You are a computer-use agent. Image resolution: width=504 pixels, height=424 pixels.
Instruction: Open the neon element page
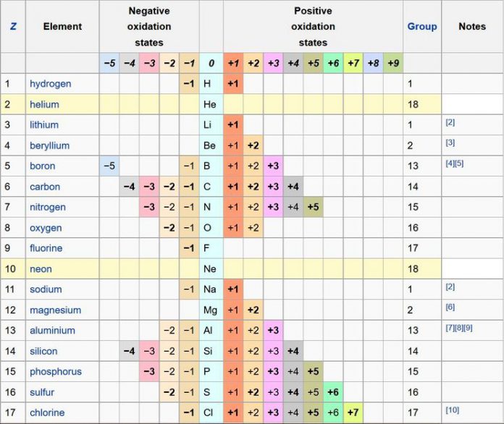coord(42,268)
